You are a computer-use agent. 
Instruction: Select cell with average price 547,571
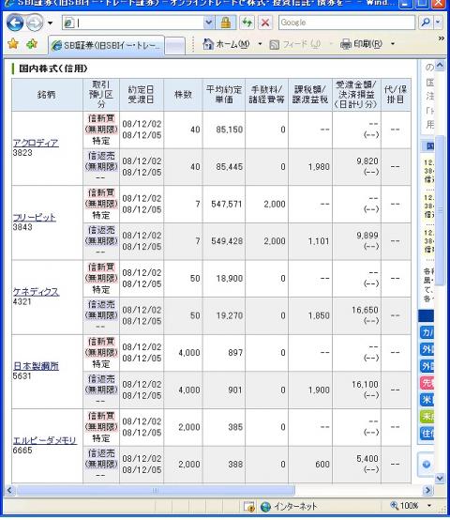point(224,205)
